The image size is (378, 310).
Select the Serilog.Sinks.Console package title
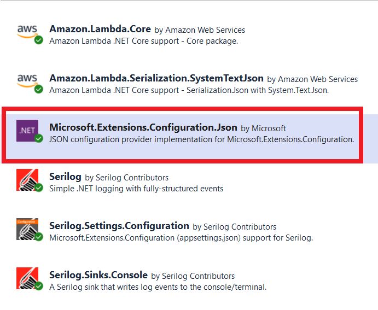(98, 275)
